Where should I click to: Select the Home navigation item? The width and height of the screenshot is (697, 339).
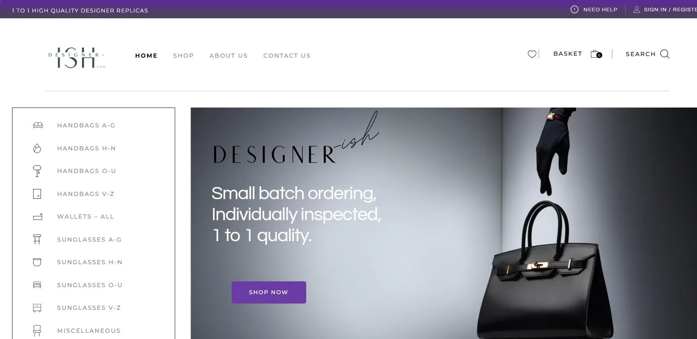(146, 56)
